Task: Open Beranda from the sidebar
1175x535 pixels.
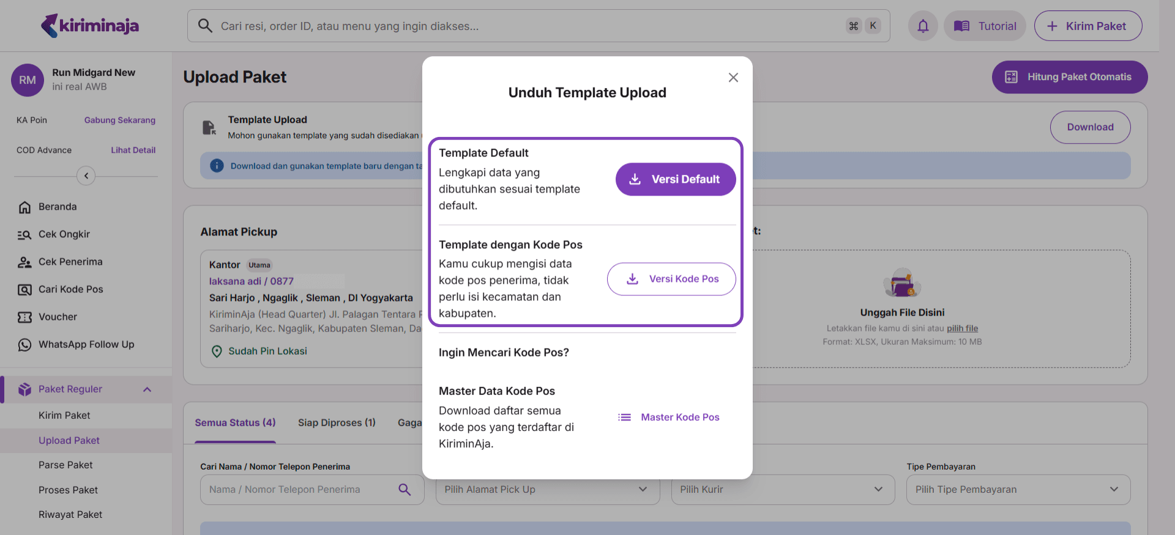Action: pyautogui.click(x=58, y=207)
